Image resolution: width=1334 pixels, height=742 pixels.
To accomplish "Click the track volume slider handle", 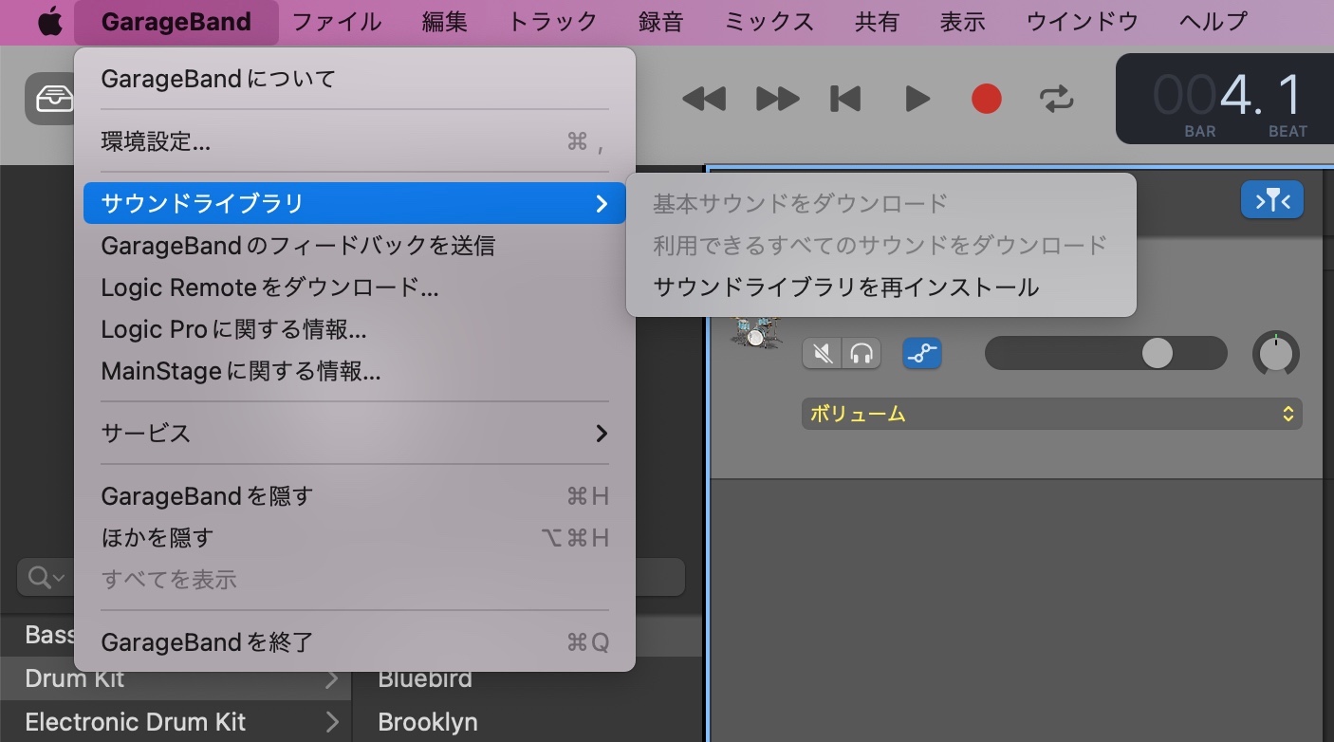I will point(1157,354).
